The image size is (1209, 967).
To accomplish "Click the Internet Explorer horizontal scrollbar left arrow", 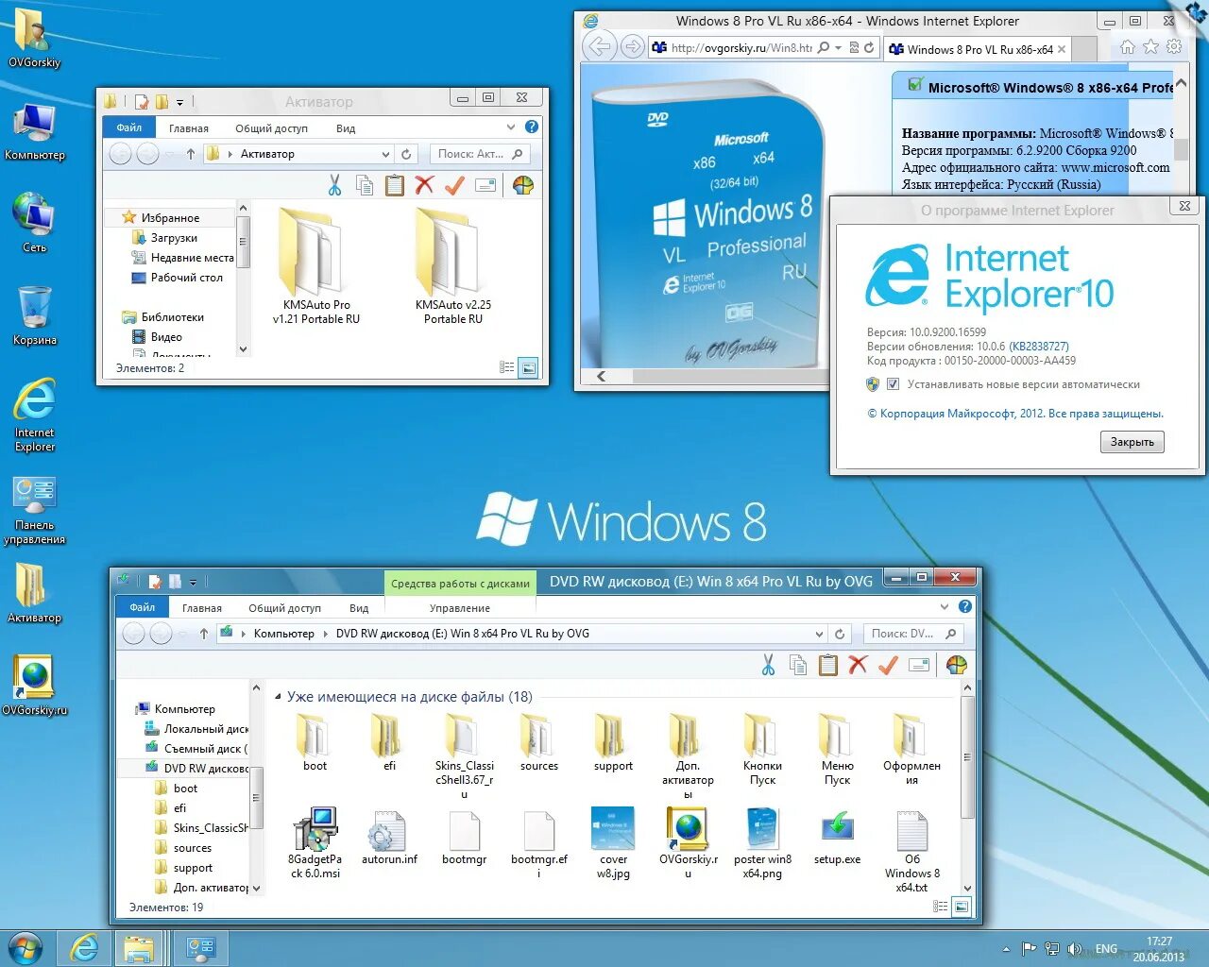I will coord(601,376).
